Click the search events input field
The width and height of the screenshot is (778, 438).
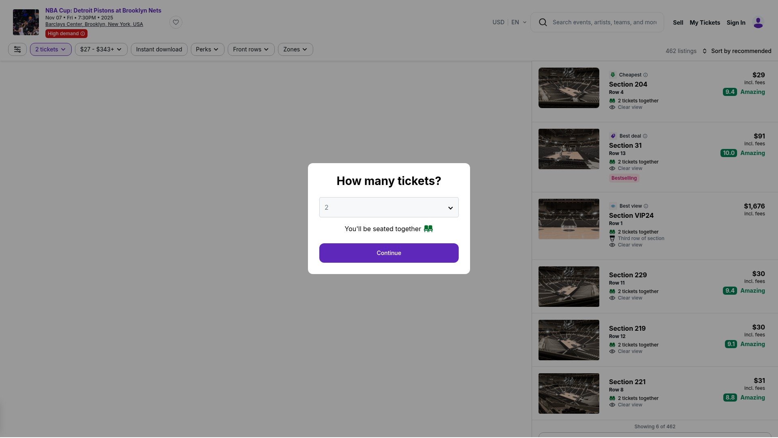(x=604, y=22)
